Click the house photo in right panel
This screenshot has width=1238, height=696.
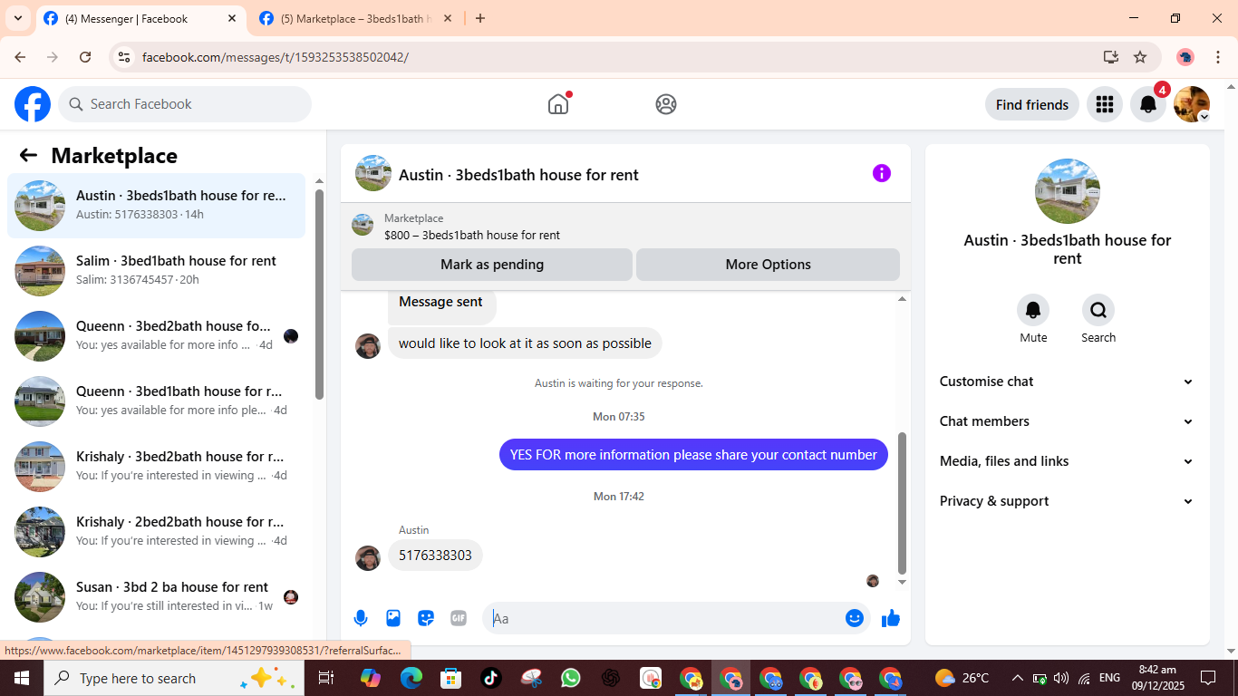click(1068, 191)
